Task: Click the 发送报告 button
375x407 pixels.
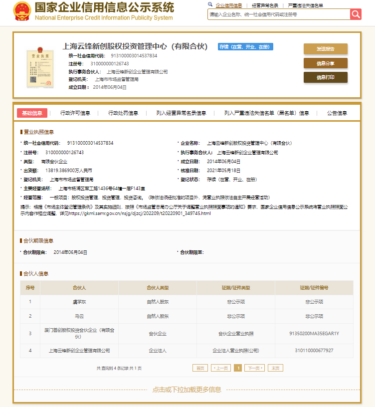Action: [x=326, y=49]
